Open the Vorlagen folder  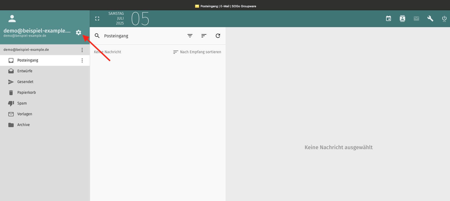(45, 114)
